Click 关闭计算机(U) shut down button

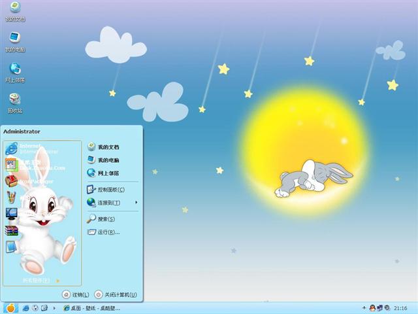click(x=116, y=294)
